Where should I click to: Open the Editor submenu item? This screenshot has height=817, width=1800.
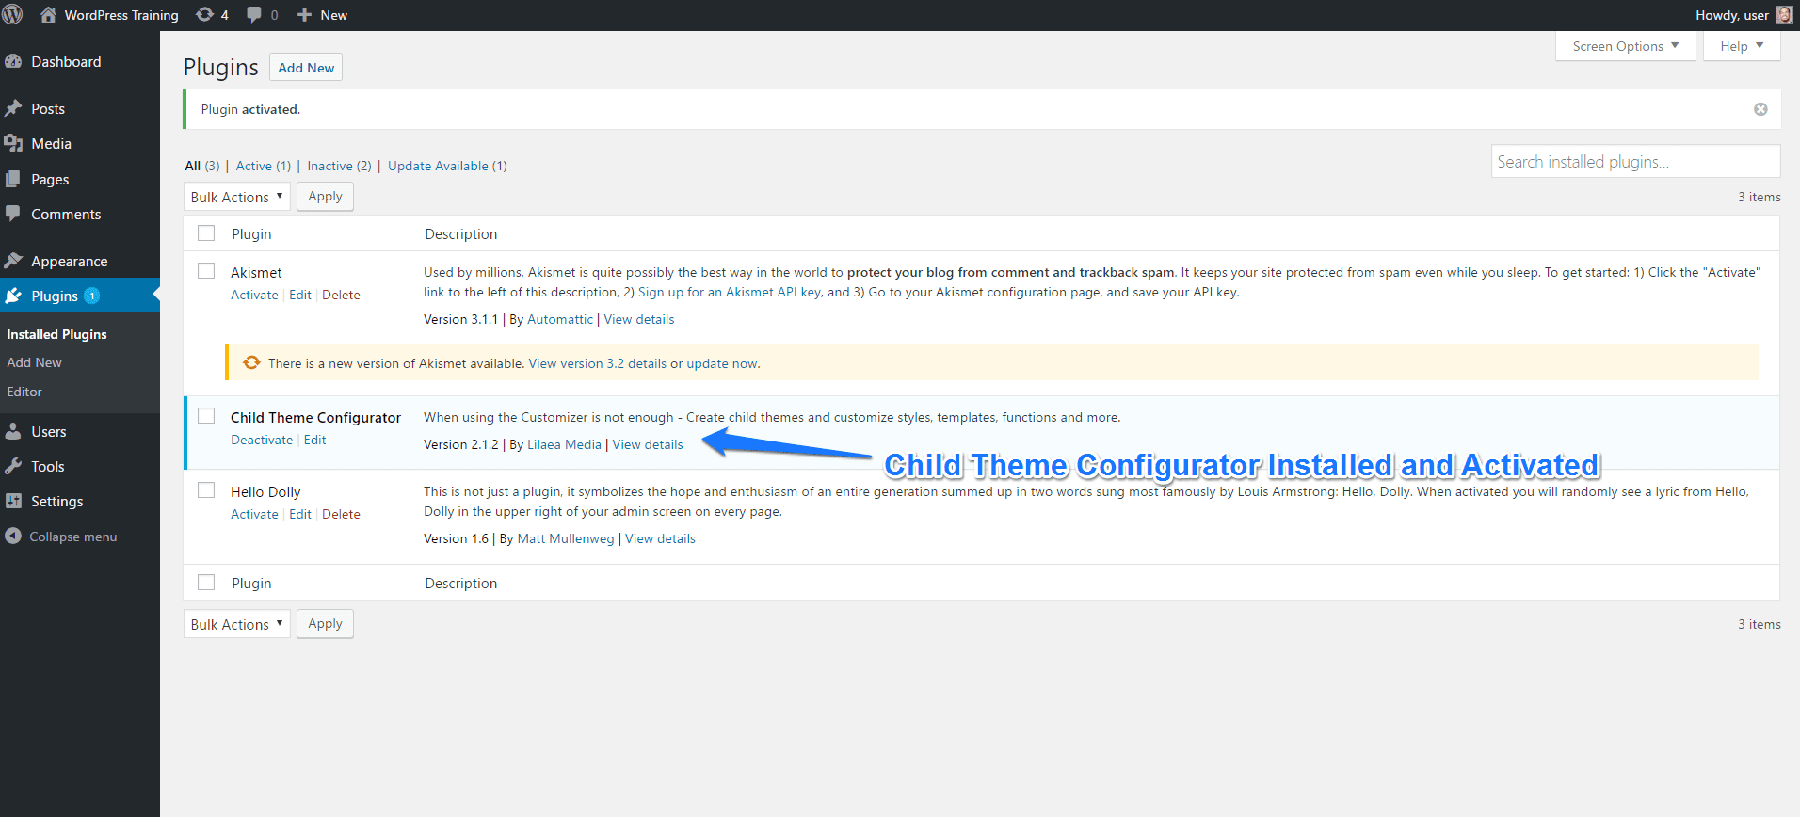pos(24,392)
